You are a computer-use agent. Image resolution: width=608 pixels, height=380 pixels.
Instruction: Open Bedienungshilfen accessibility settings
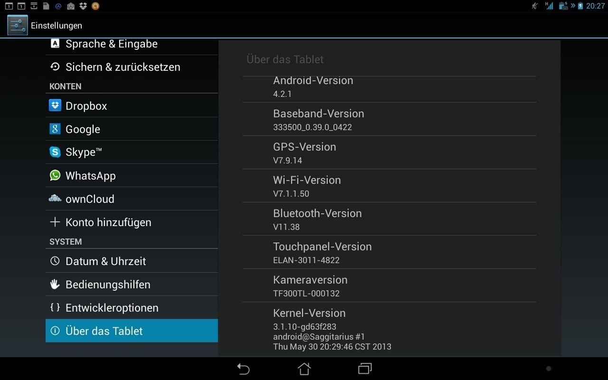(x=132, y=285)
